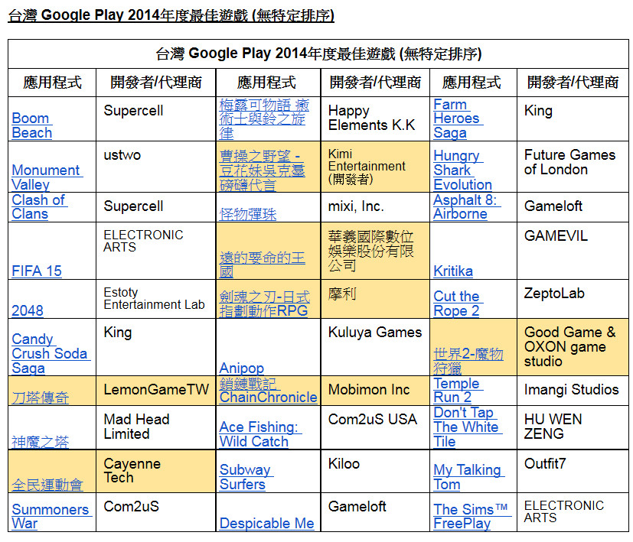633x542 pixels.
Task: Click the Anipop link
Action: pyautogui.click(x=241, y=368)
